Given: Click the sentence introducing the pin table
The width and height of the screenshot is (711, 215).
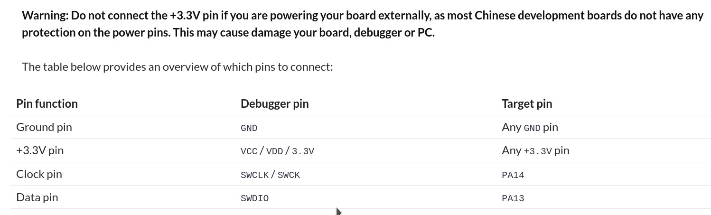Looking at the screenshot, I should point(177,66).
